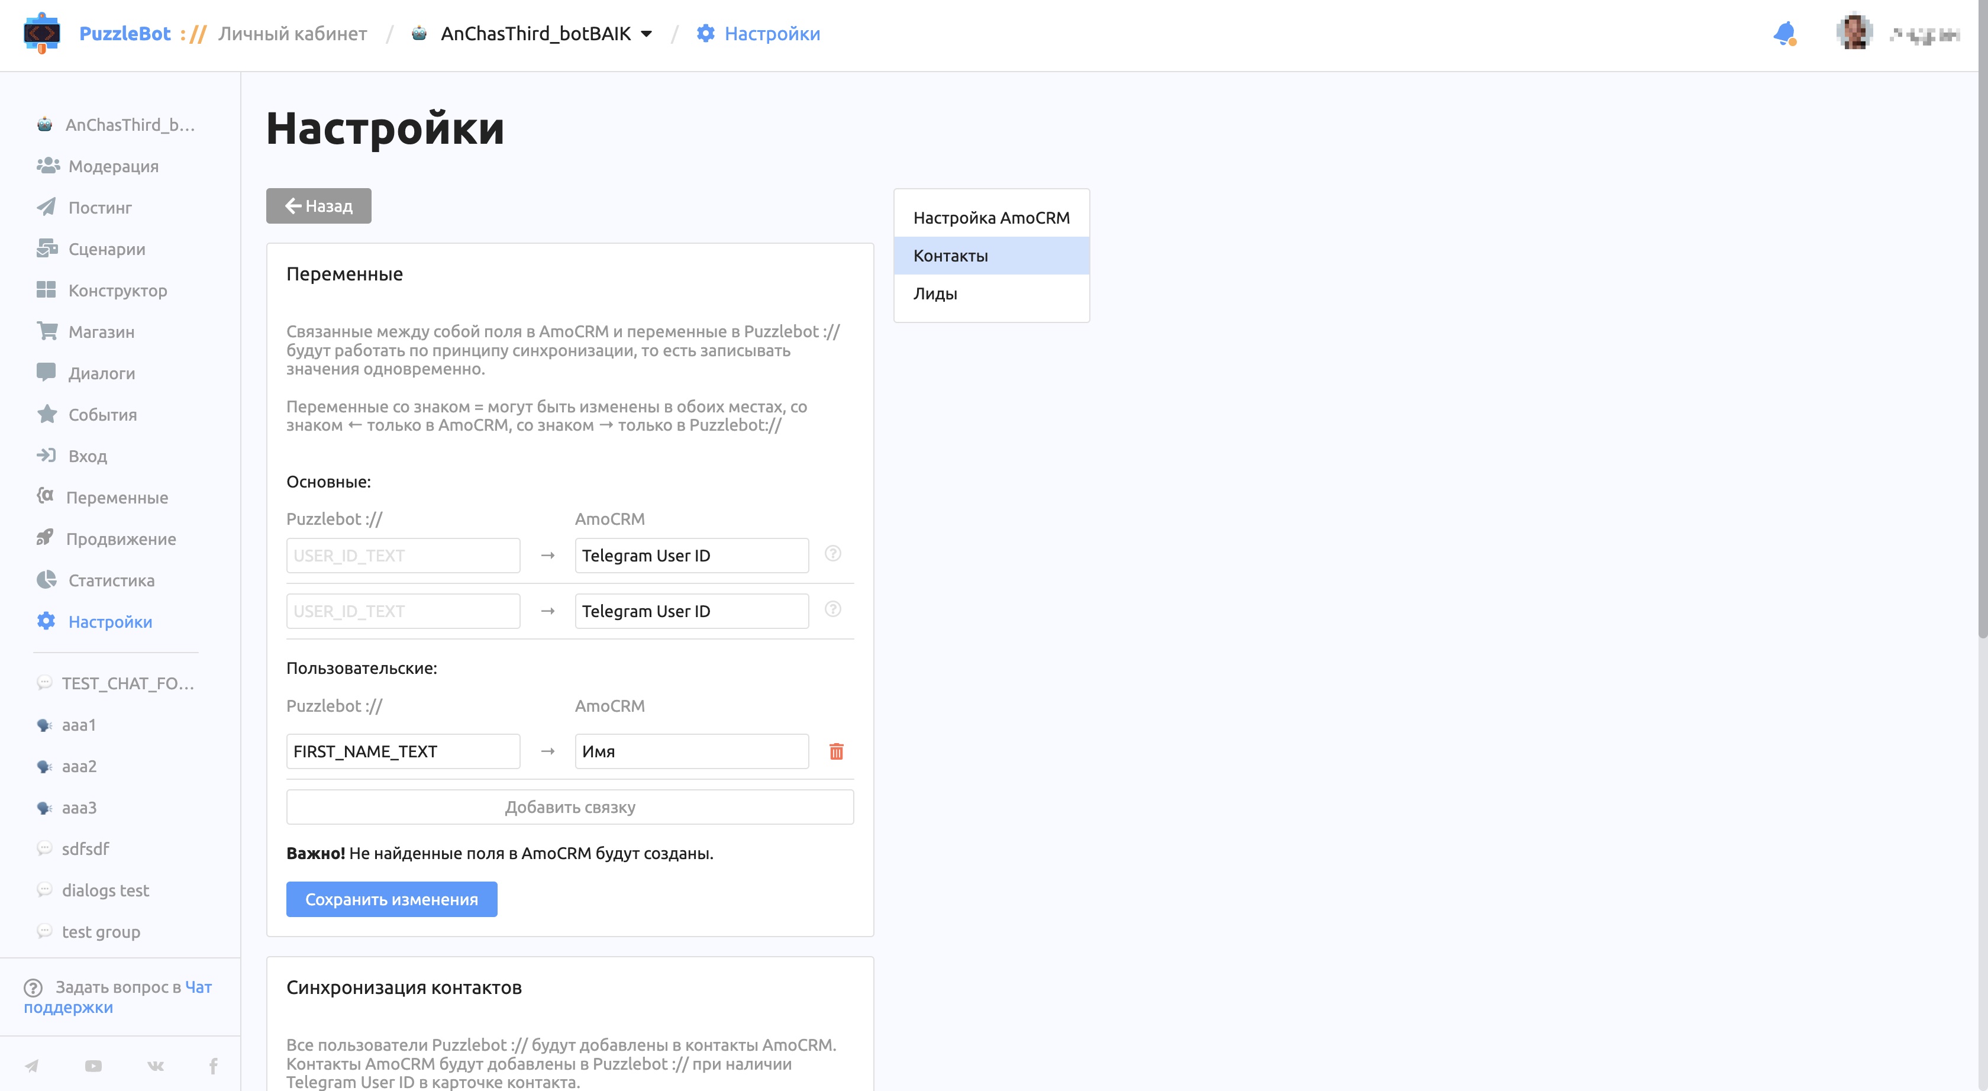1988x1091 pixels.
Task: Go to Сценарии in sidebar
Action: (x=107, y=249)
